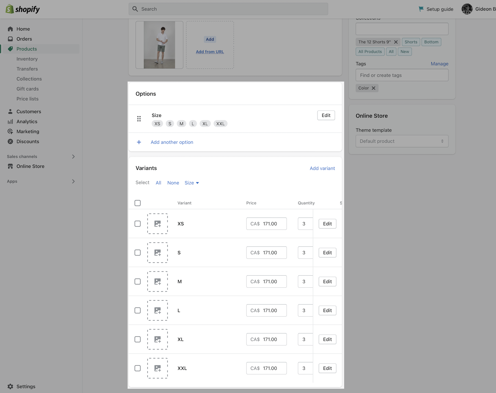Screen dimensions: 496x393
Task: Click the plus icon for adding option
Action: (139, 142)
